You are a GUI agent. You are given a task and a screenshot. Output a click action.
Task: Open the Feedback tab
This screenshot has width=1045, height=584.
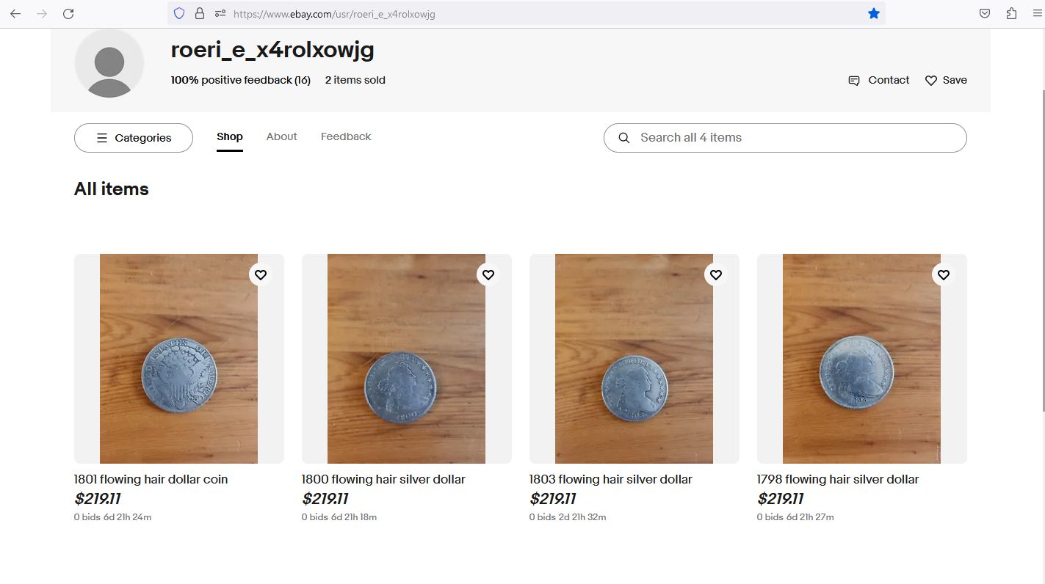(346, 136)
